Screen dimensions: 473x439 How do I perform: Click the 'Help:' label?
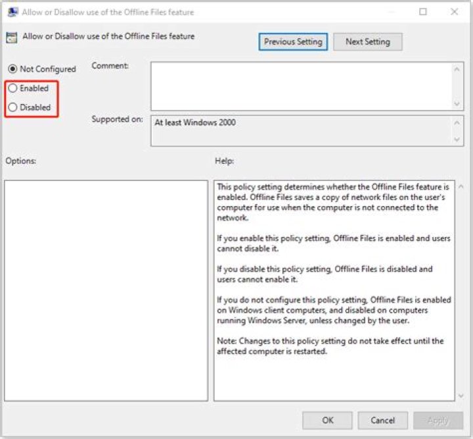tap(225, 161)
